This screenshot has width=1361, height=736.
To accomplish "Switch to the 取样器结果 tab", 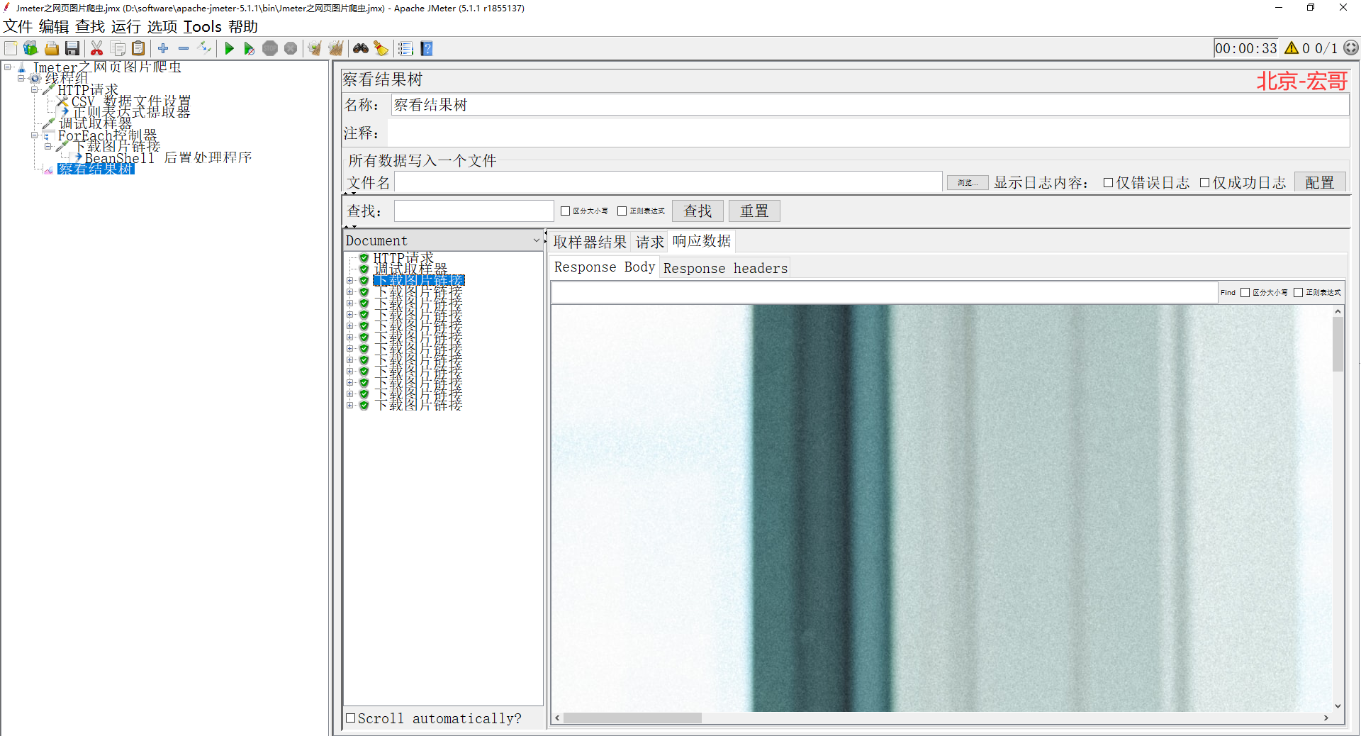I will (590, 242).
